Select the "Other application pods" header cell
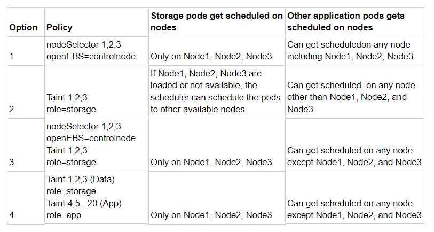Image resolution: width=434 pixels, height=232 pixels. point(356,21)
